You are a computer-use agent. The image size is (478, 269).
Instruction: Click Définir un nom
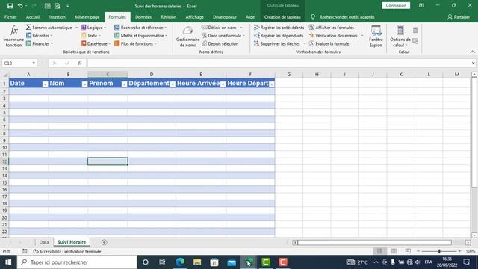(220, 28)
